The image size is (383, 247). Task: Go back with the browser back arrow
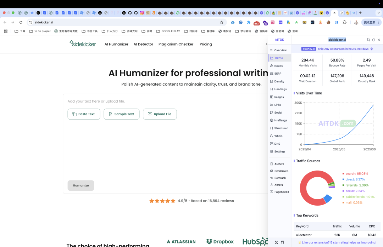point(5,22)
